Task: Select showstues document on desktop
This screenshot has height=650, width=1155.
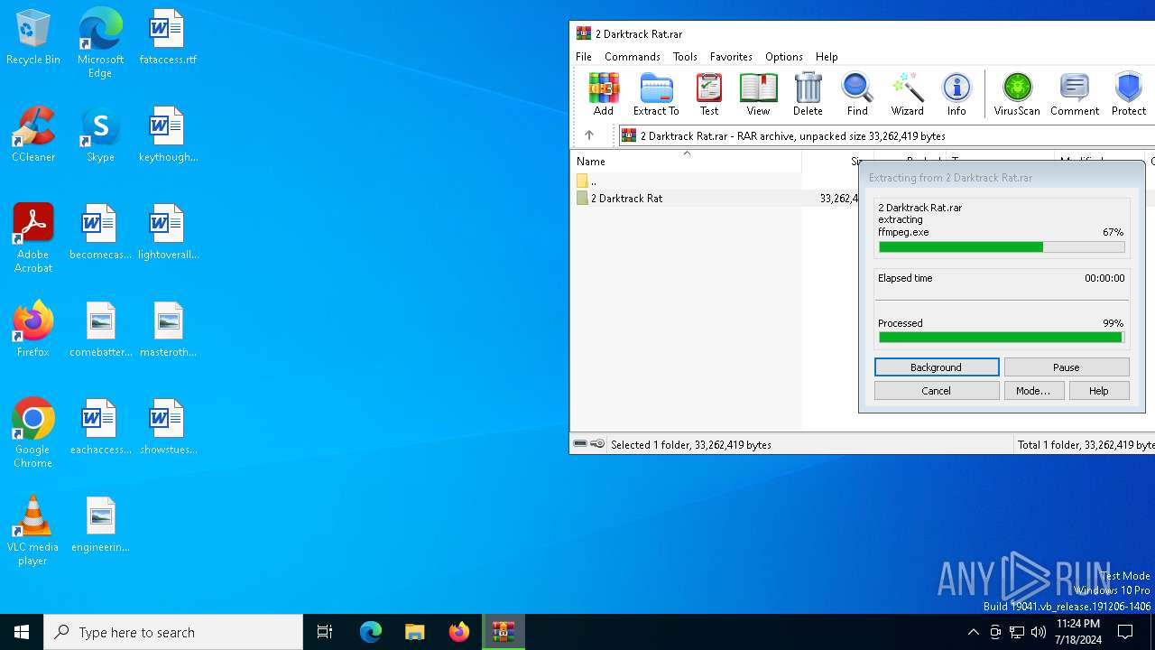Action: click(x=168, y=427)
